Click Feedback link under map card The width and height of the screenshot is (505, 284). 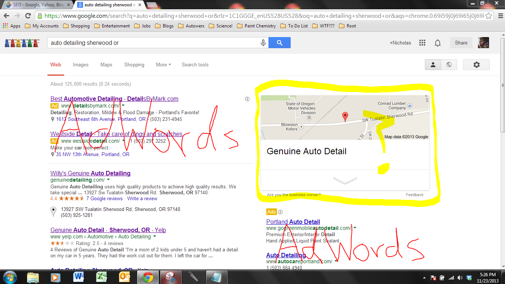point(415,195)
